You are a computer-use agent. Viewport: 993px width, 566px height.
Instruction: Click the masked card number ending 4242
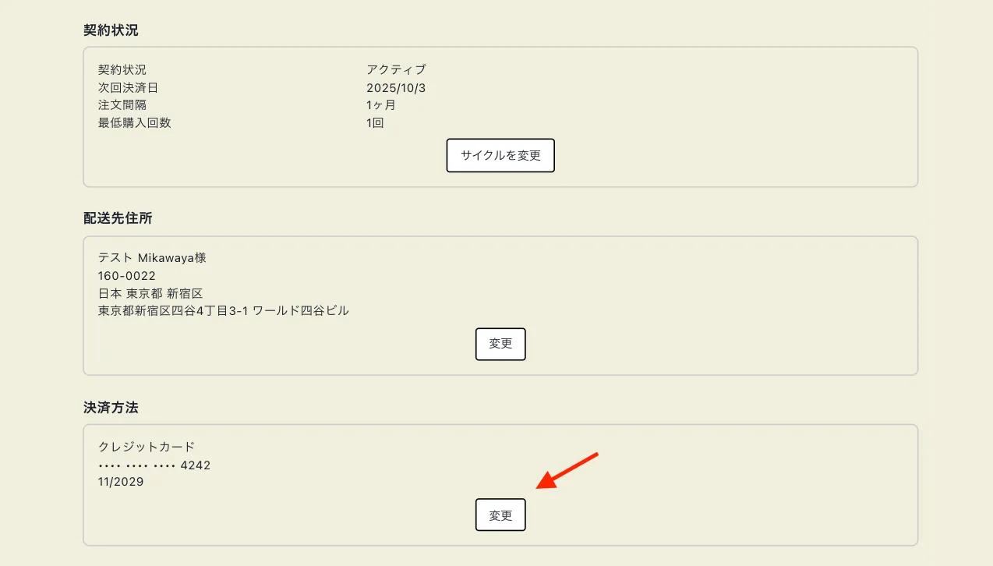(x=154, y=465)
